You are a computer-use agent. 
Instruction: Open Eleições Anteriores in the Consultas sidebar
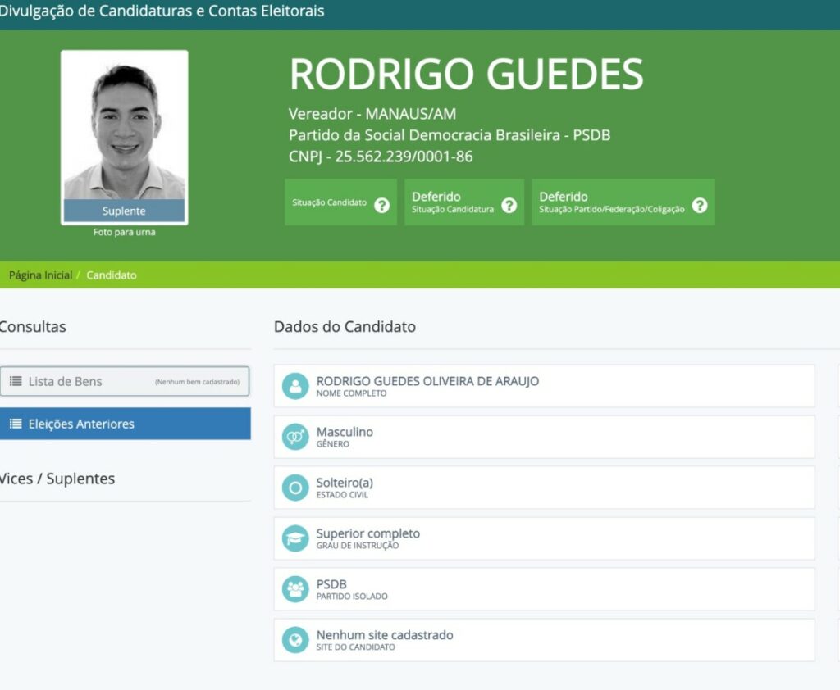(x=125, y=424)
